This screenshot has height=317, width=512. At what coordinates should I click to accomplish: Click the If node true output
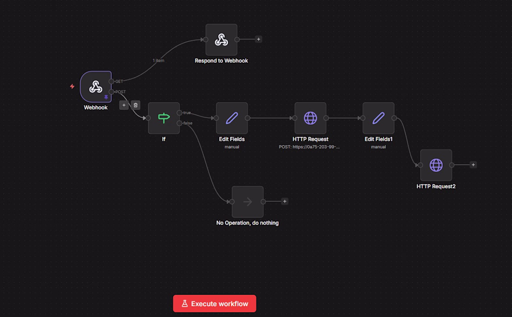tap(179, 113)
